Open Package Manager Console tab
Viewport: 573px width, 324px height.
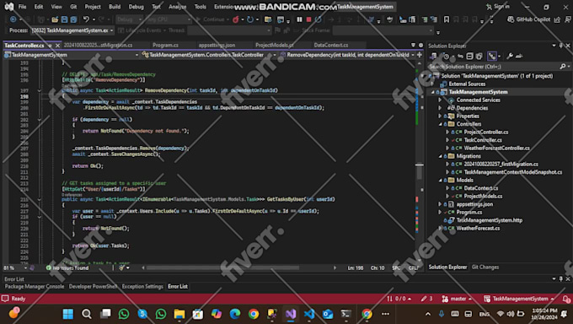(35, 287)
